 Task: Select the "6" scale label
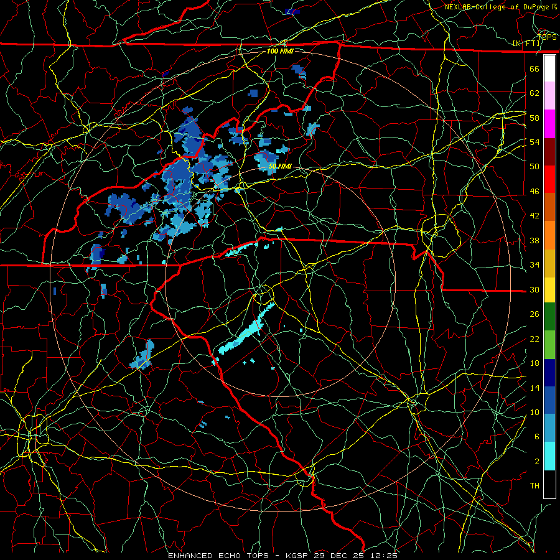coord(537,437)
